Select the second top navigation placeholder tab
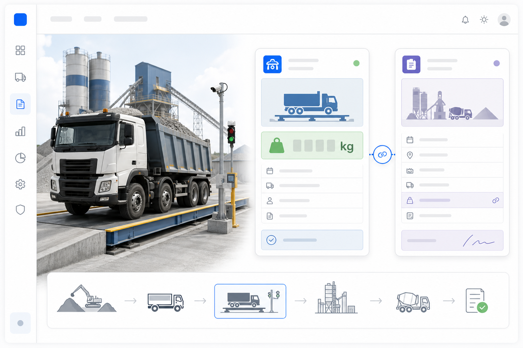 point(93,19)
